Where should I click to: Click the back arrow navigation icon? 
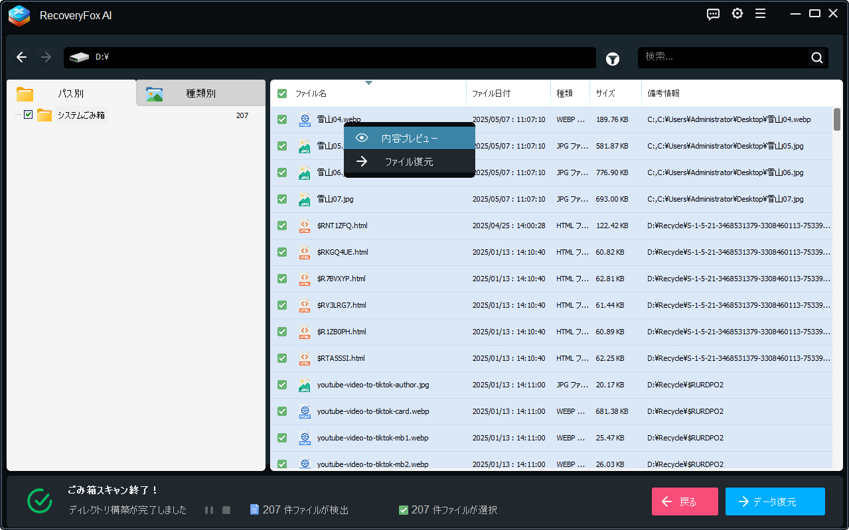tap(22, 58)
